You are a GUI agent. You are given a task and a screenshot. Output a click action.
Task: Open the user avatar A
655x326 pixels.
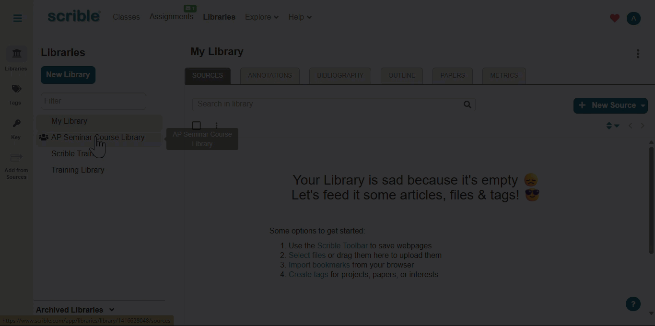633,18
